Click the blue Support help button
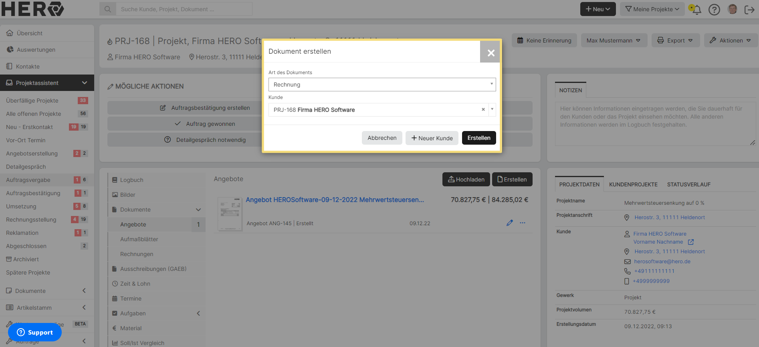The height and width of the screenshot is (347, 759). (x=35, y=332)
